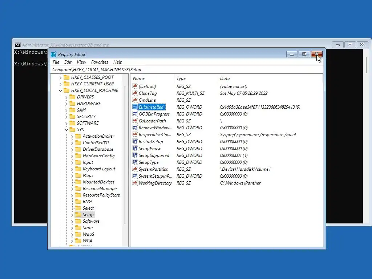This screenshot has width=372, height=279.
Task: Expand the SECURITY key arrow
Action: [x=66, y=117]
